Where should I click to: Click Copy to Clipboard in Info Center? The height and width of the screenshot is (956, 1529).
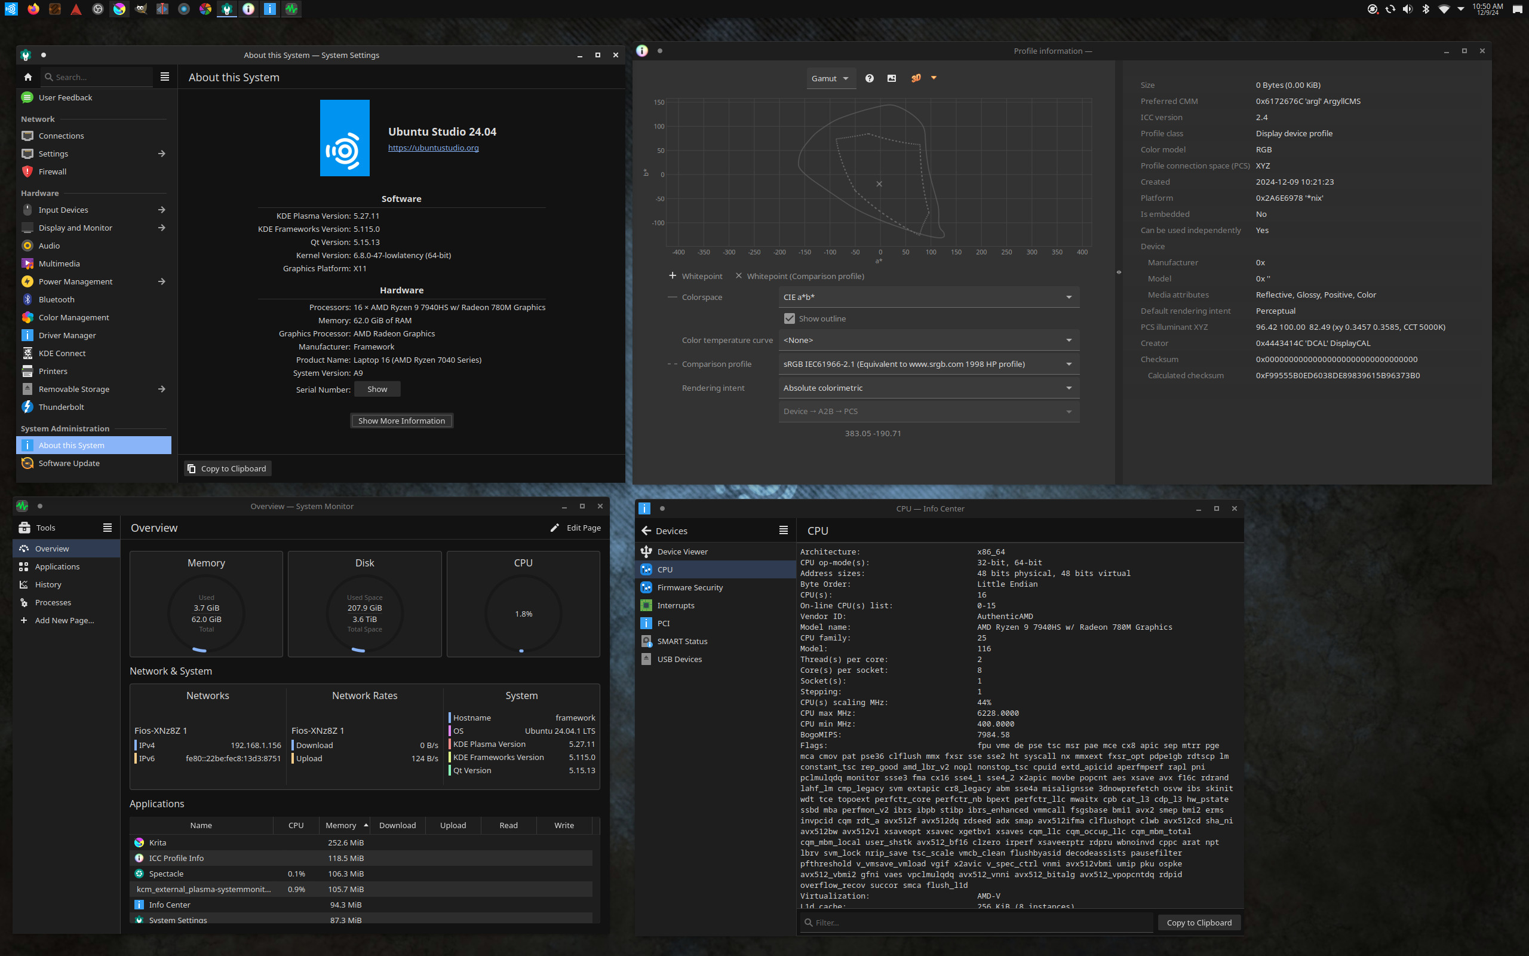click(1199, 923)
